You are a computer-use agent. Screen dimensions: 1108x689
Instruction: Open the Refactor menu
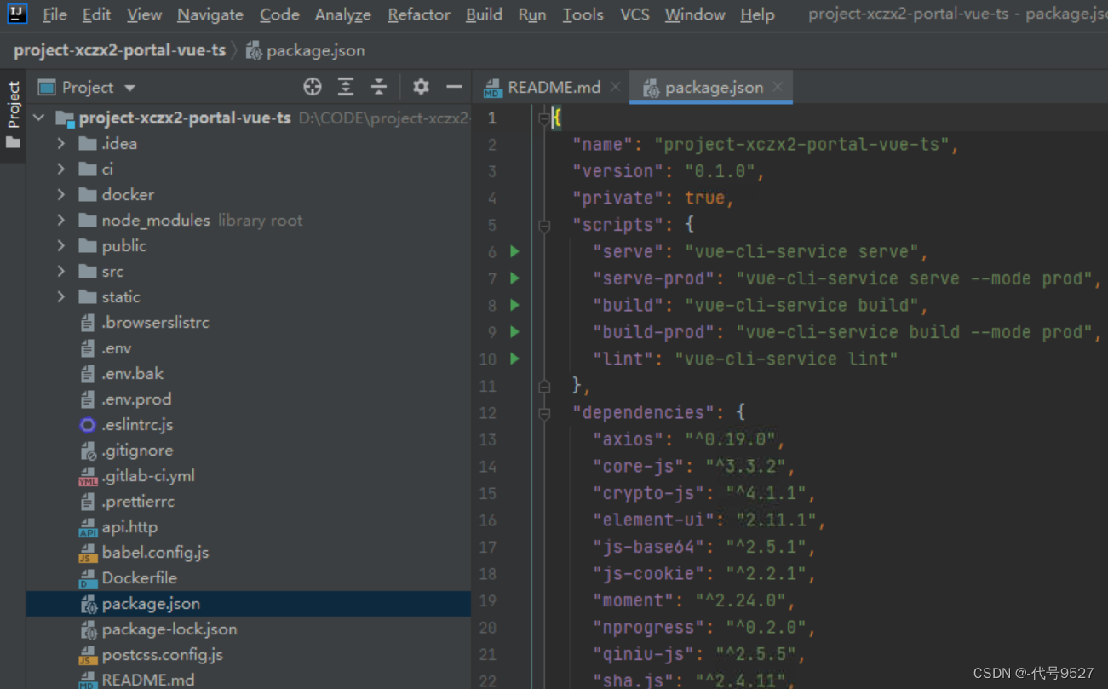(419, 14)
